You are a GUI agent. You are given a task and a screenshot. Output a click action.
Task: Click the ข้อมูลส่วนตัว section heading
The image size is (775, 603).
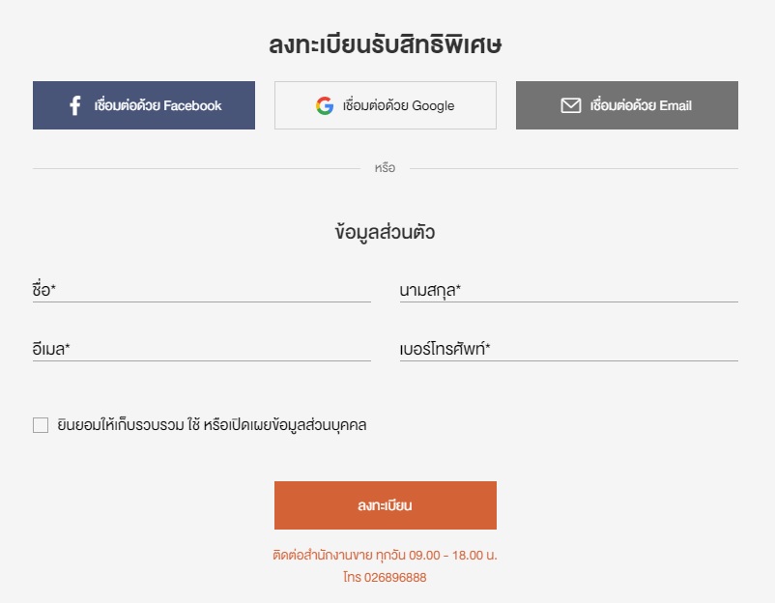point(385,232)
